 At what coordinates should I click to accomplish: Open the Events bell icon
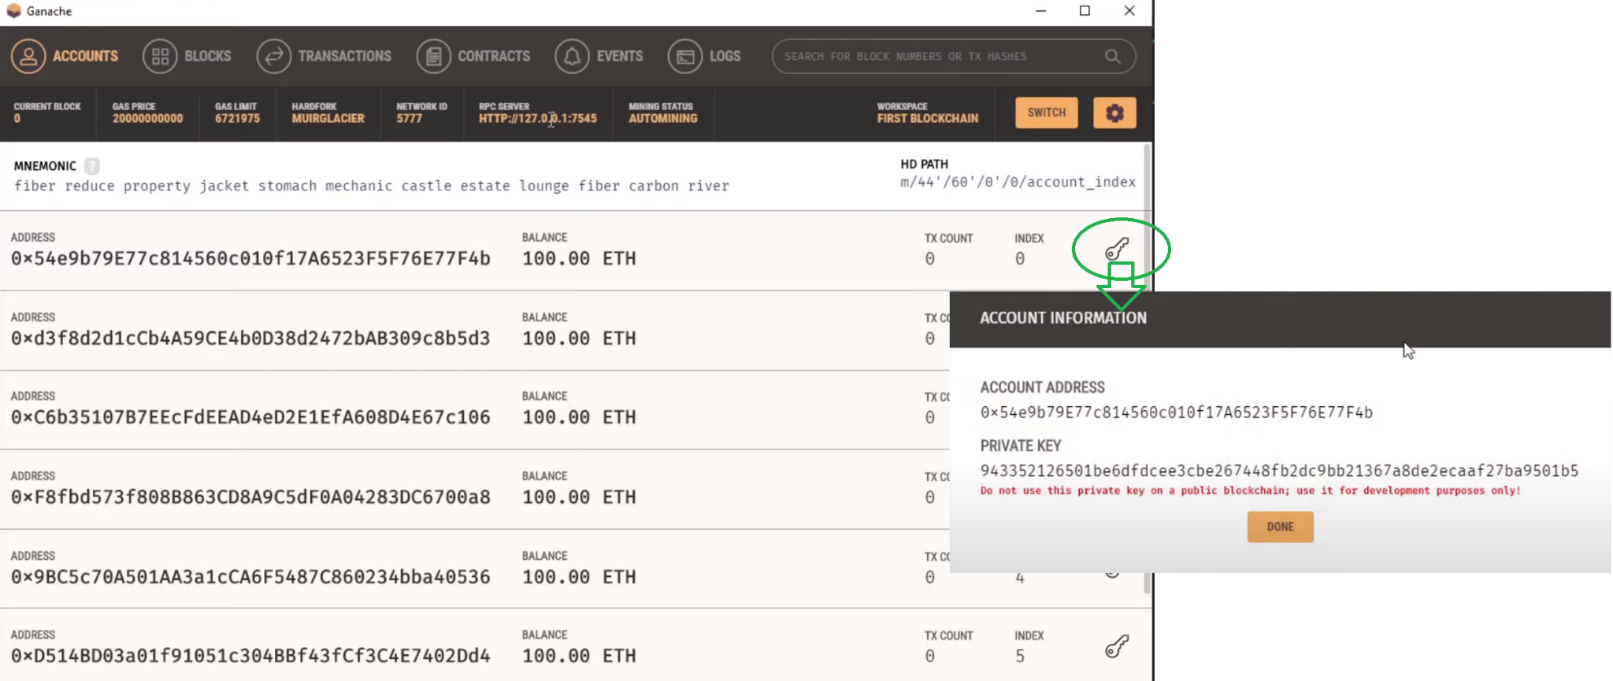click(x=572, y=57)
